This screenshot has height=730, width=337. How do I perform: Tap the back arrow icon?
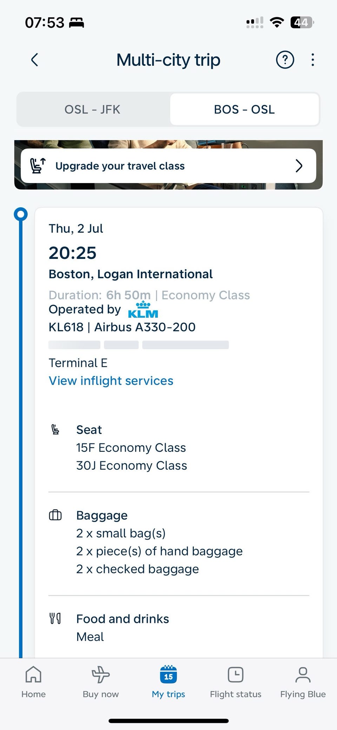(x=34, y=60)
